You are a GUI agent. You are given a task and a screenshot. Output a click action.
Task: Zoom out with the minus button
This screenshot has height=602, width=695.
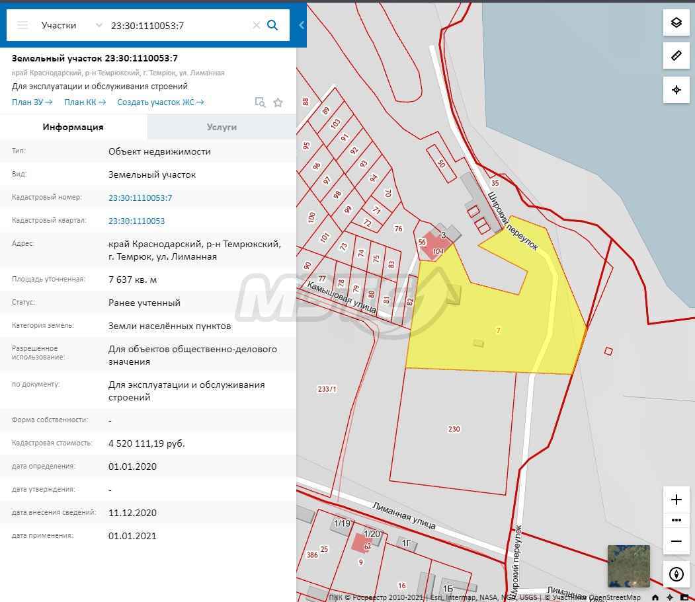tap(676, 541)
